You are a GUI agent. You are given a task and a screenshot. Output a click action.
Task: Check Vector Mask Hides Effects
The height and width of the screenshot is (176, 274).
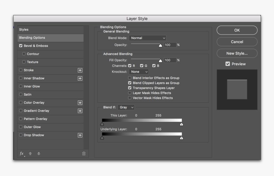click(130, 98)
